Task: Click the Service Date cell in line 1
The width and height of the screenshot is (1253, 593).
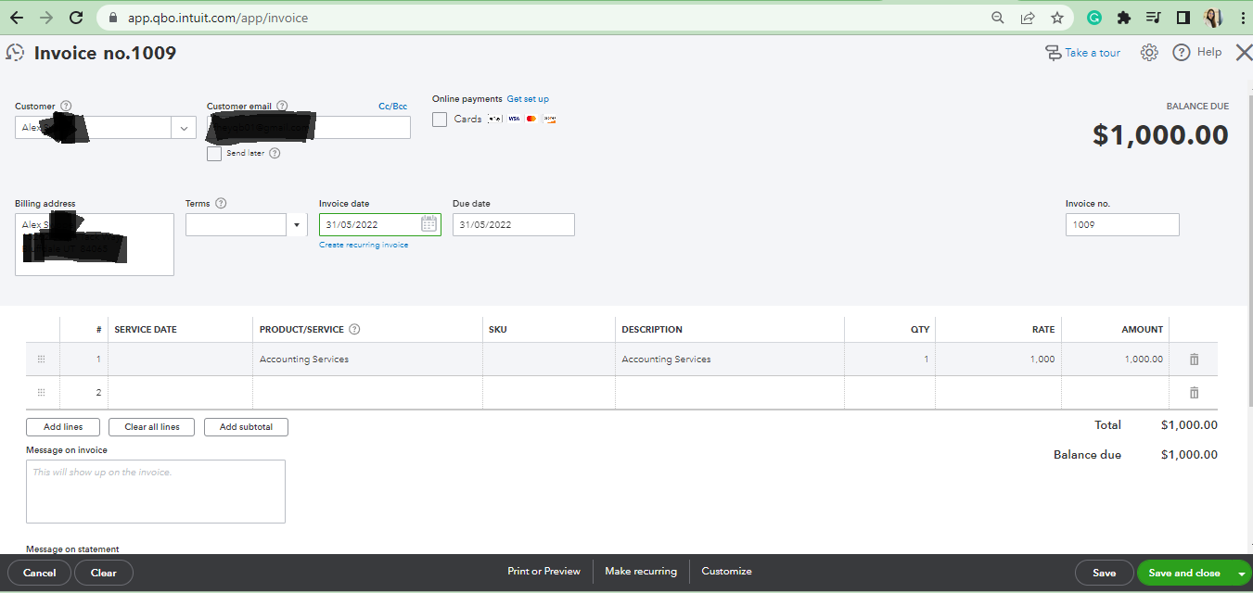Action: tap(181, 360)
